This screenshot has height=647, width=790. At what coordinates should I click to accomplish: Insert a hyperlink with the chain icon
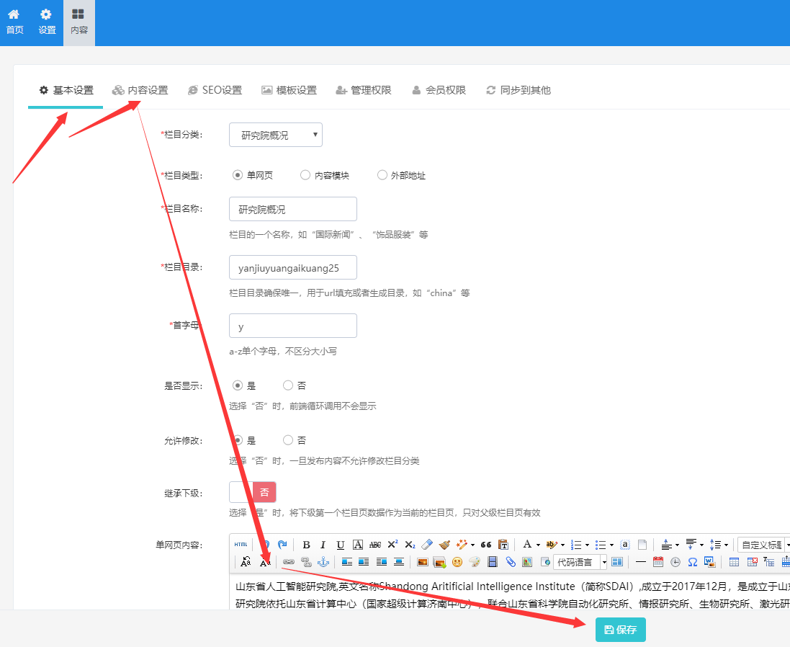click(x=289, y=562)
